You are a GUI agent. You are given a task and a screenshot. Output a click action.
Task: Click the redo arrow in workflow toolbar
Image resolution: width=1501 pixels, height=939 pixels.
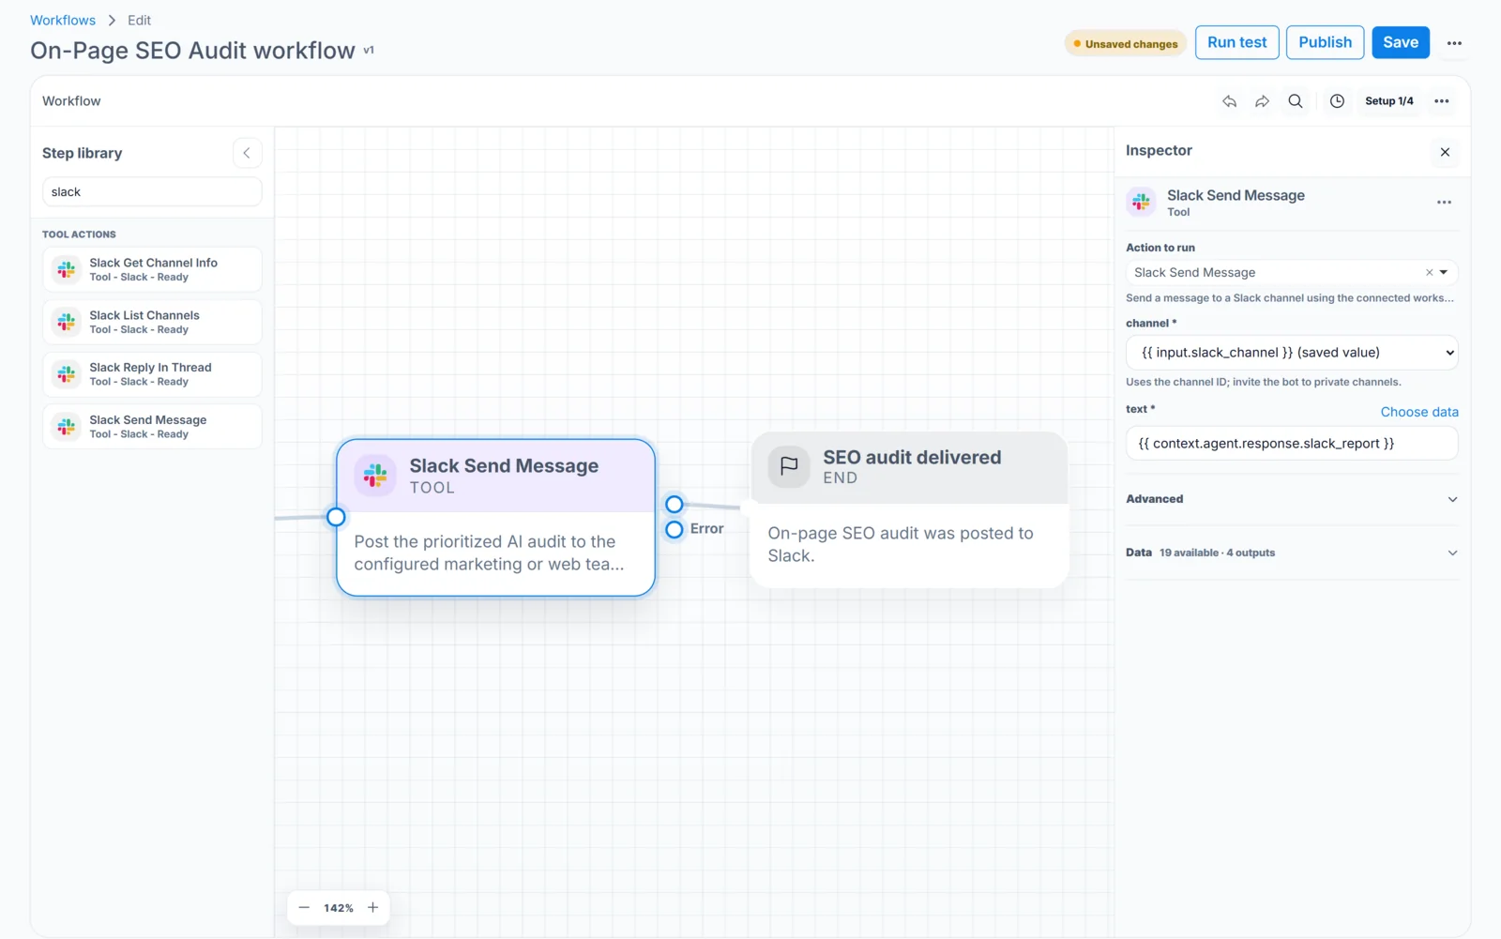pyautogui.click(x=1262, y=101)
